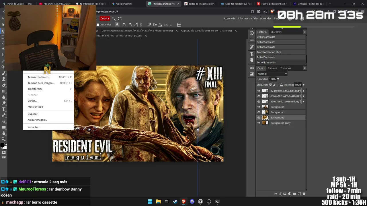Toggle visibility of the selected Background layer
This screenshot has height=206, width=367.
tap(259, 118)
